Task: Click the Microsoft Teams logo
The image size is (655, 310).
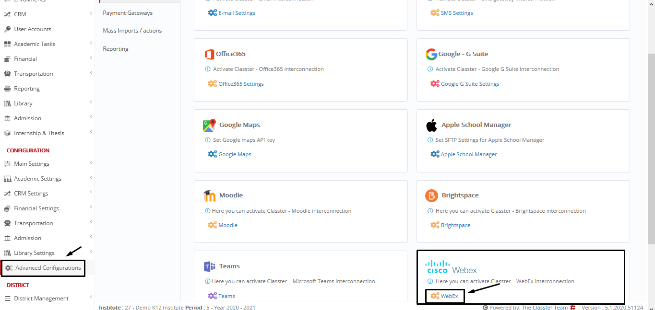Action: click(x=209, y=266)
